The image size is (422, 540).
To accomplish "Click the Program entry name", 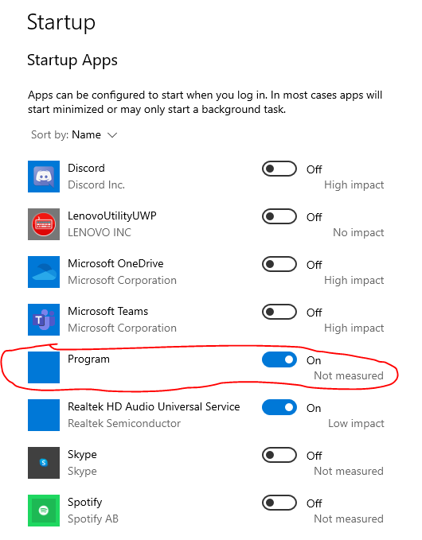I will coord(88,359).
